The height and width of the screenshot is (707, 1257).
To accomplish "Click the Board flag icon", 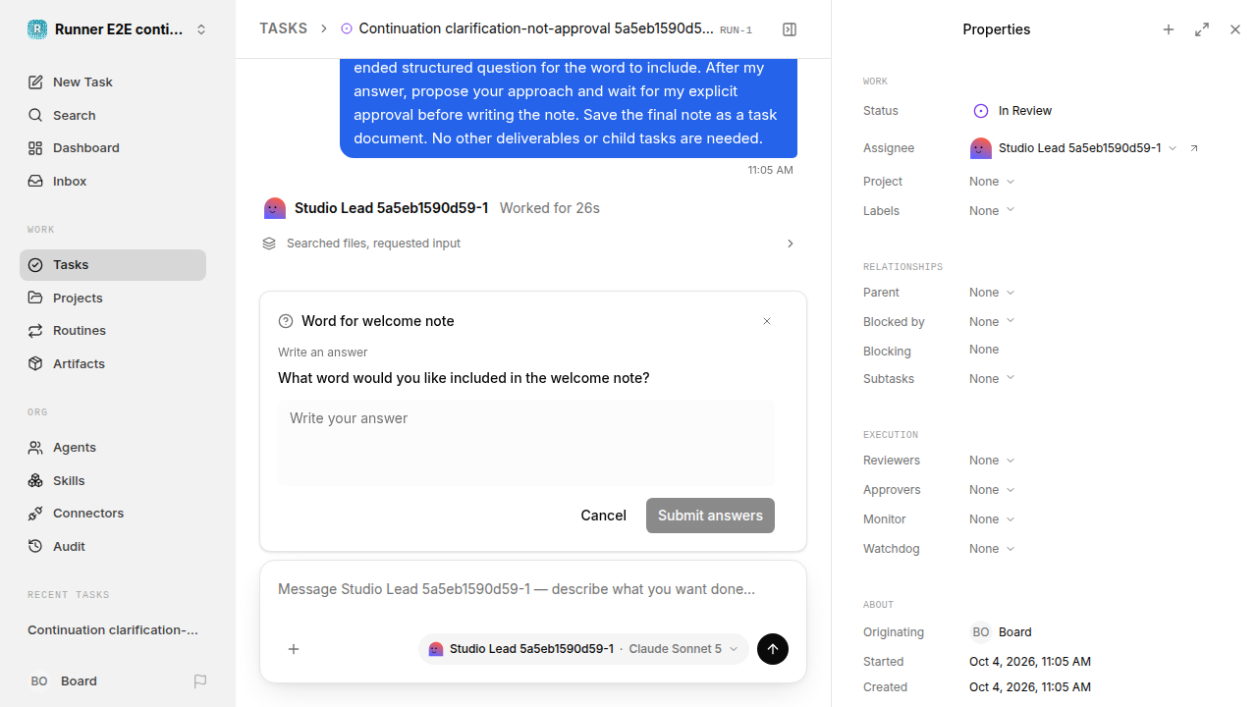I will 200,681.
